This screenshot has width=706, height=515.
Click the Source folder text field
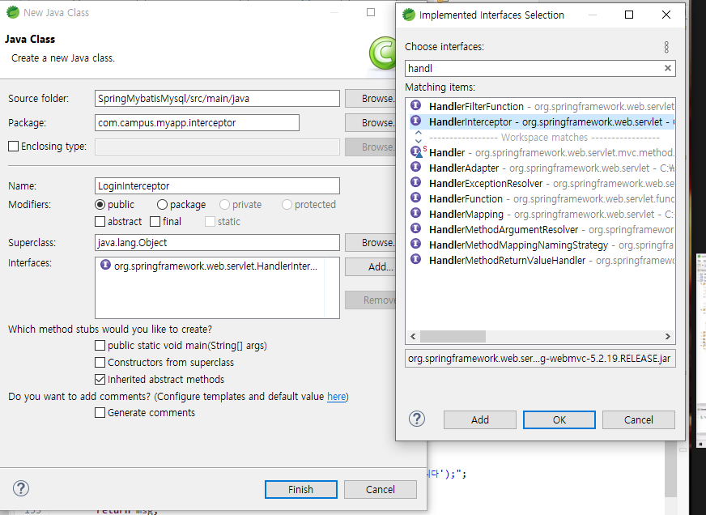pyautogui.click(x=217, y=98)
